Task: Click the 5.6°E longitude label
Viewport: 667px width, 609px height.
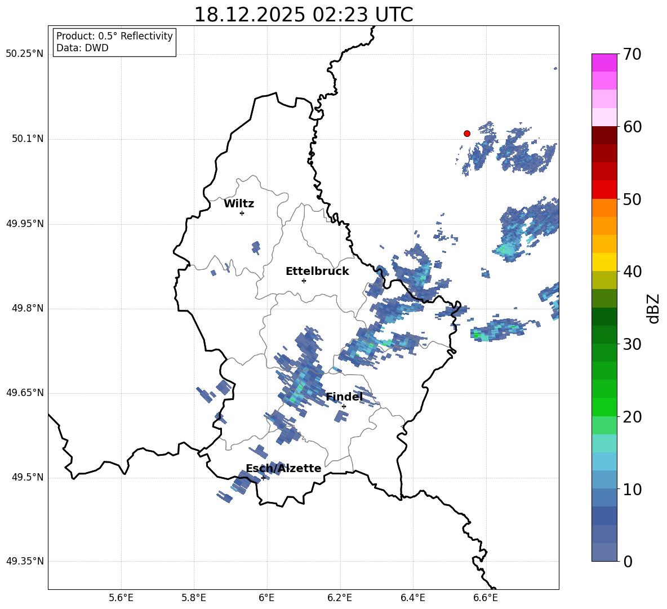Action: pyautogui.click(x=121, y=598)
